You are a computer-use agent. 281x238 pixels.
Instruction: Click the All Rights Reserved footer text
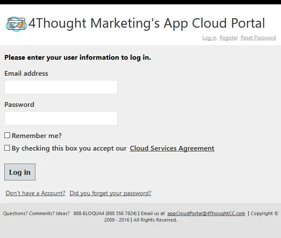click(155, 220)
